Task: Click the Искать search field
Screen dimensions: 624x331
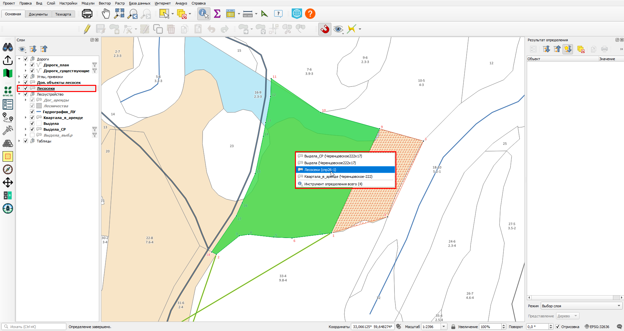Action: (34, 327)
